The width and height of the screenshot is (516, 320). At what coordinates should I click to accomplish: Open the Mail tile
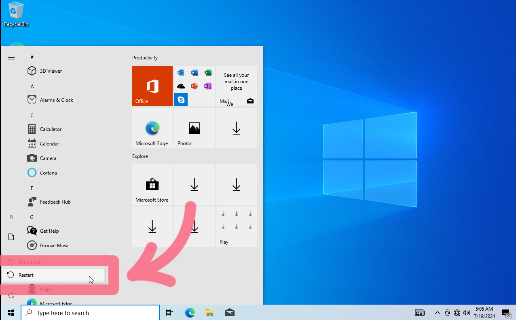(x=236, y=86)
